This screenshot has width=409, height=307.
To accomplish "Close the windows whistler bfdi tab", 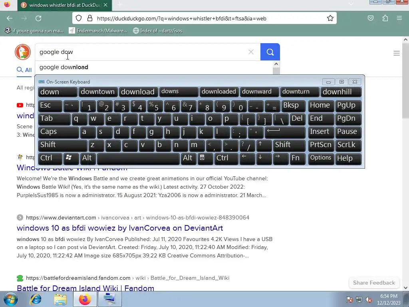I will pyautogui.click(x=105, y=5).
